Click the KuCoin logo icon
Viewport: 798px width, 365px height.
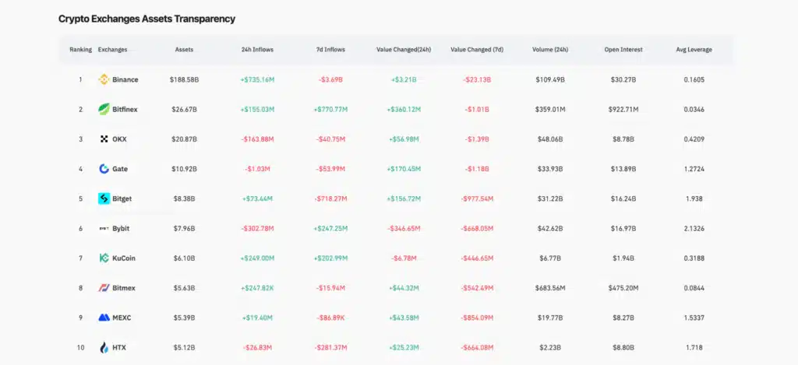point(104,258)
